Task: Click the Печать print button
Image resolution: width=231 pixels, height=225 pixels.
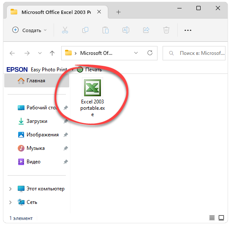Action: tap(90, 70)
